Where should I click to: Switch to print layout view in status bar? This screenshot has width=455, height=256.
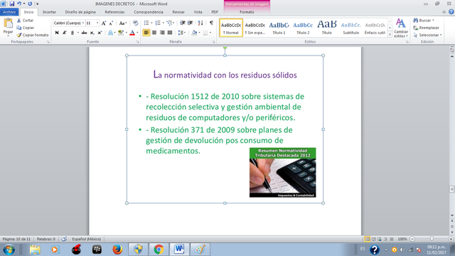tap(367, 239)
